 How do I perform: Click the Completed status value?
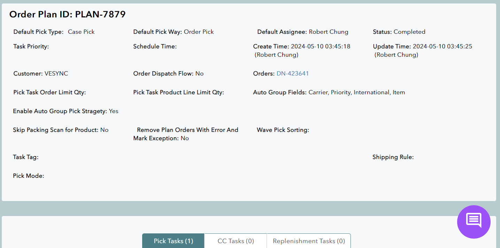coord(409,32)
